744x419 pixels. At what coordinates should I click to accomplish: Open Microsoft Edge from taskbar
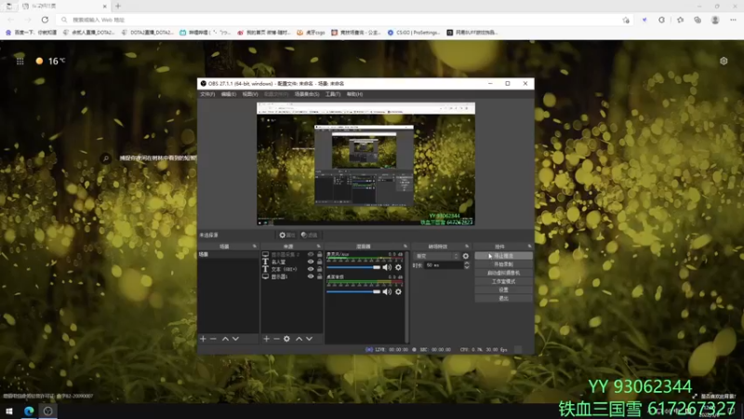29,411
